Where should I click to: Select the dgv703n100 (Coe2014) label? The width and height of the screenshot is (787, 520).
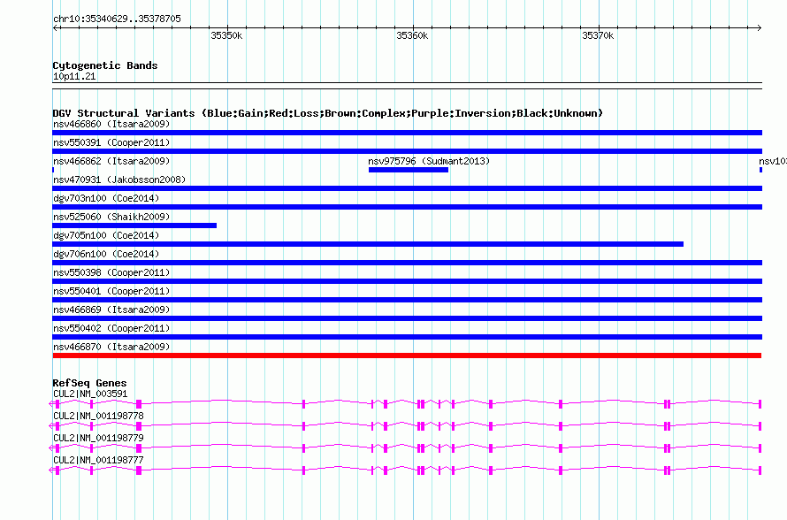[x=106, y=198]
